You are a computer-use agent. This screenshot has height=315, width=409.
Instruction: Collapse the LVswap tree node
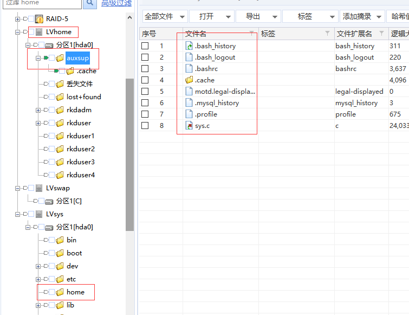(x=17, y=188)
